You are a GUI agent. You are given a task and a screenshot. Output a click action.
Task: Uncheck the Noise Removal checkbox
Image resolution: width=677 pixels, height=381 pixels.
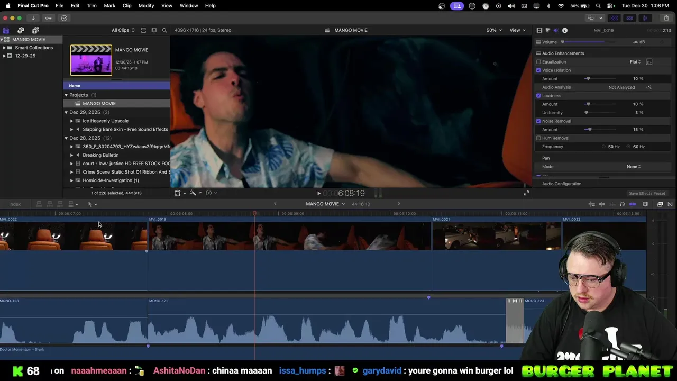[538, 121]
